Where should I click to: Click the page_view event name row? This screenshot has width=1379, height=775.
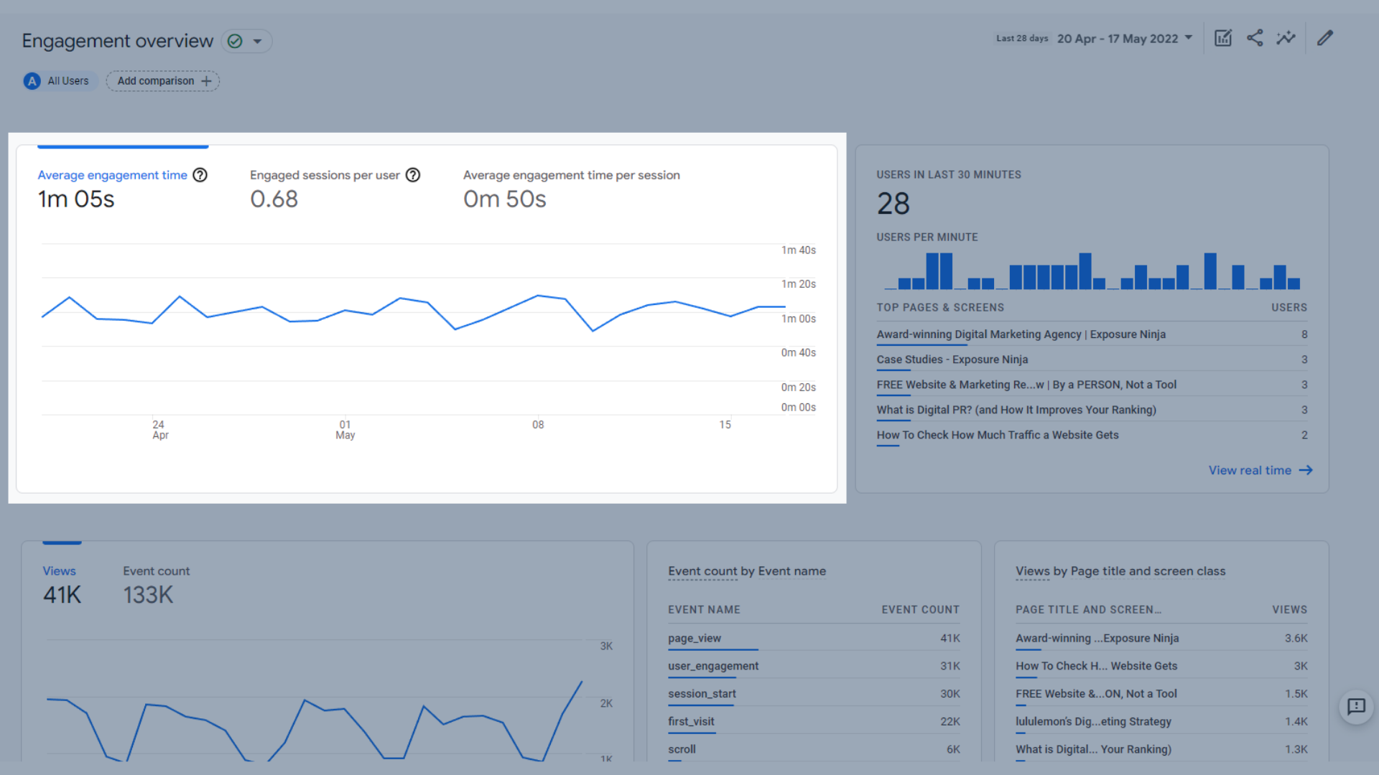696,638
